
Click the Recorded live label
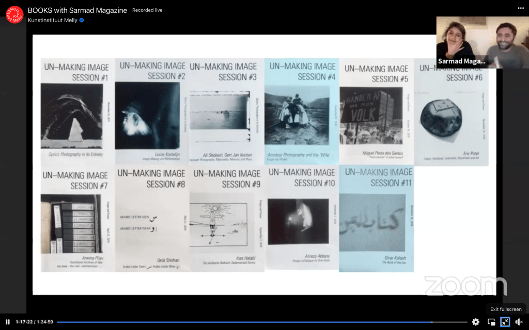pyautogui.click(x=147, y=10)
